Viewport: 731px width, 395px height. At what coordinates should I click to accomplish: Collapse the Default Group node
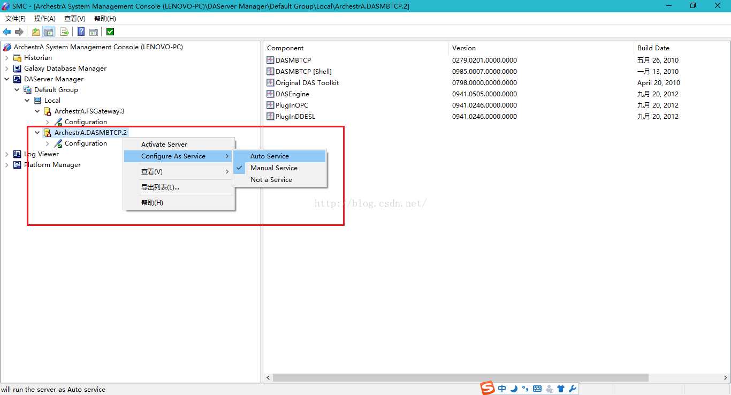(x=17, y=90)
